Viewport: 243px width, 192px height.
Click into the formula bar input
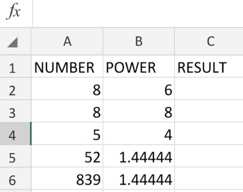138,13
